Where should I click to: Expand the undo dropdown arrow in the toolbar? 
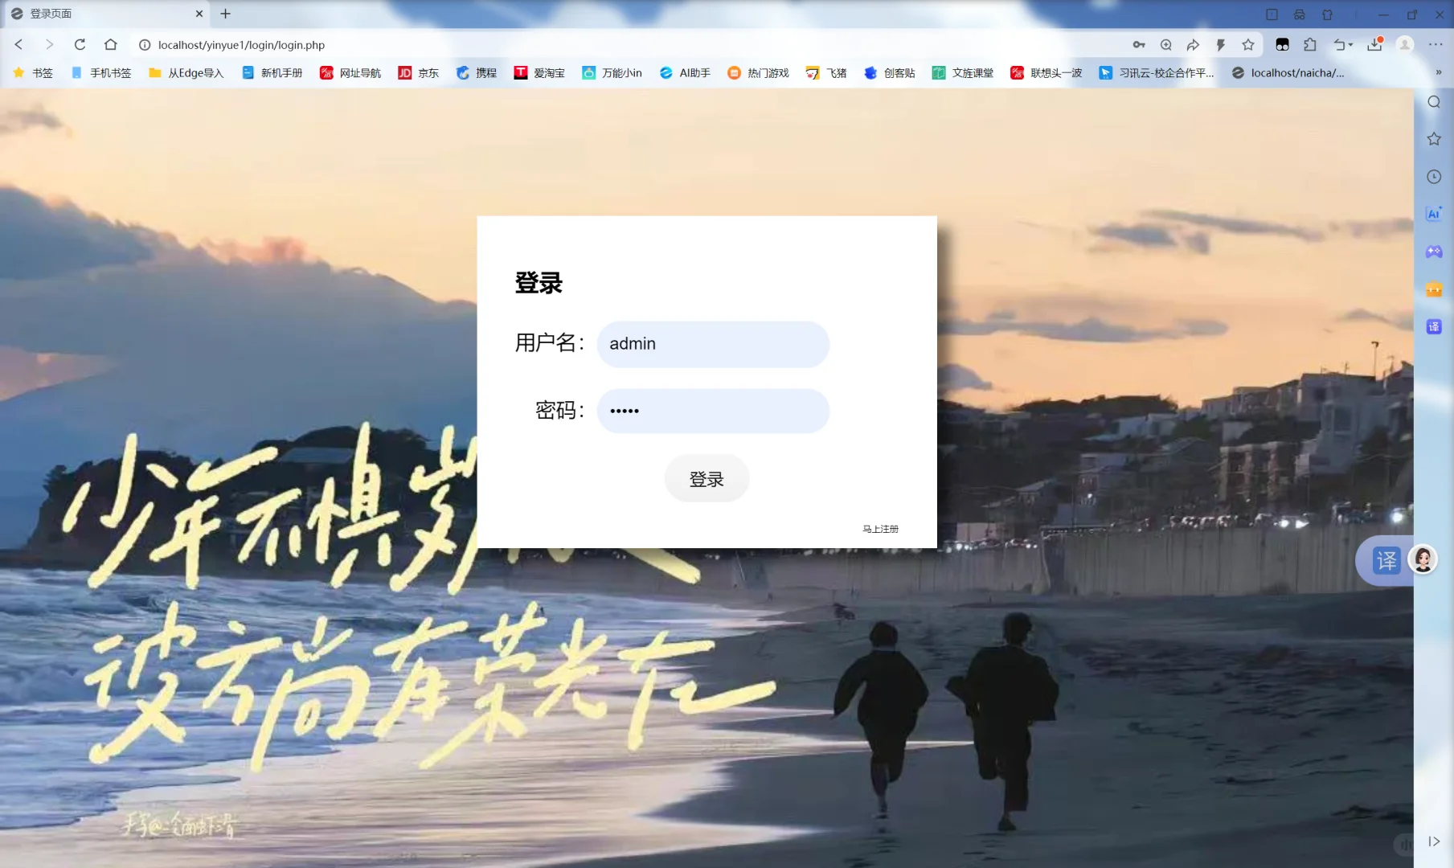1350,44
